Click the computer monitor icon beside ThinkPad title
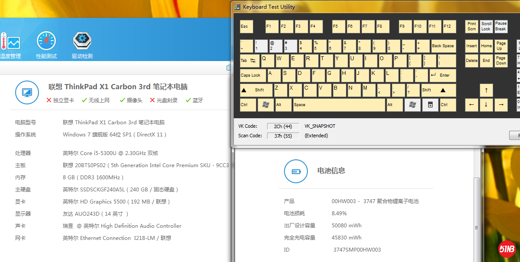Viewport: 520px width, 262px height. click(x=27, y=92)
